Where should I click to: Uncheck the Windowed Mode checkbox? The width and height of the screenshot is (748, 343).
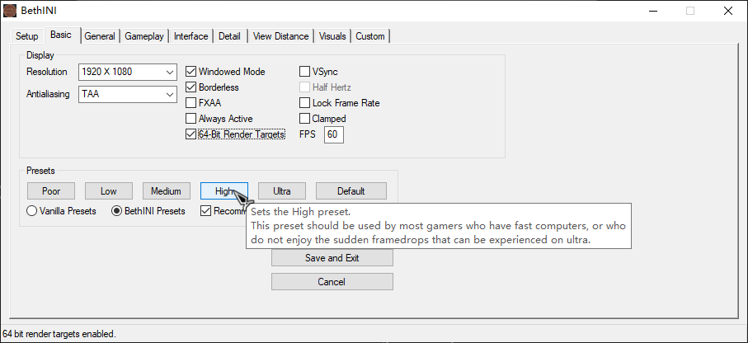click(x=191, y=72)
